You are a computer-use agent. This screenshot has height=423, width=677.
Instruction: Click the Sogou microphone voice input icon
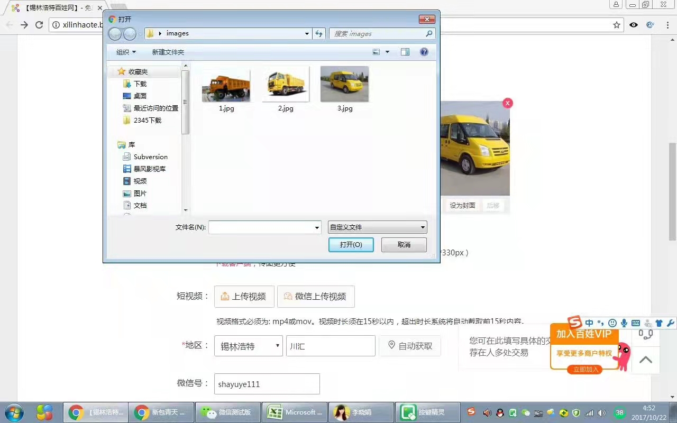(624, 323)
